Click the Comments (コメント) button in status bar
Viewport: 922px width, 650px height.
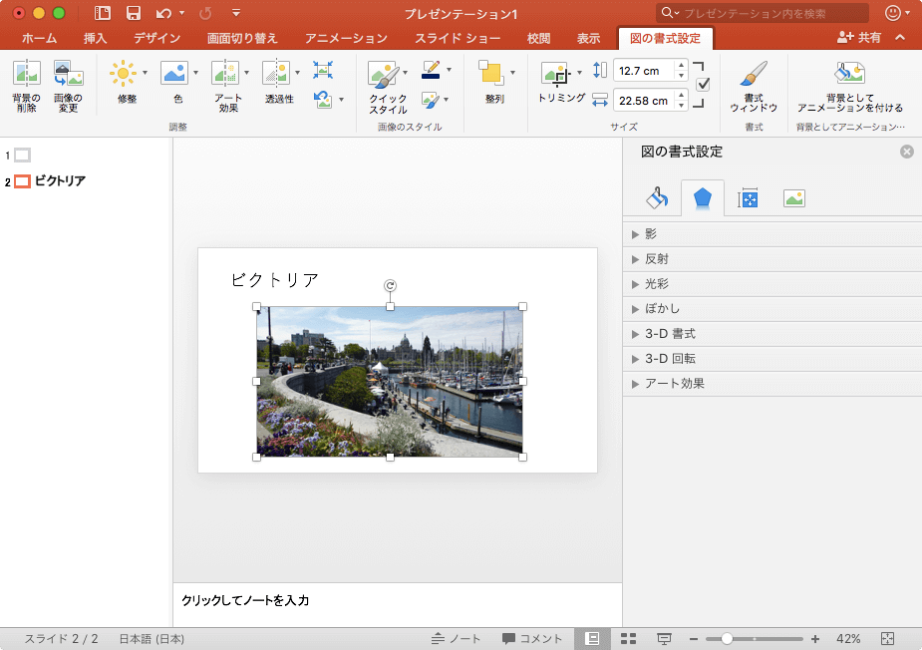pos(532,639)
